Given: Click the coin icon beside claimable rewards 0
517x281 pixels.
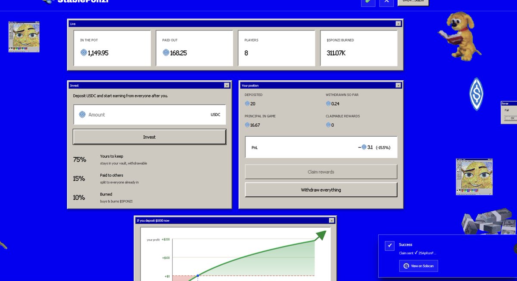Looking at the screenshot, I should tap(328, 125).
